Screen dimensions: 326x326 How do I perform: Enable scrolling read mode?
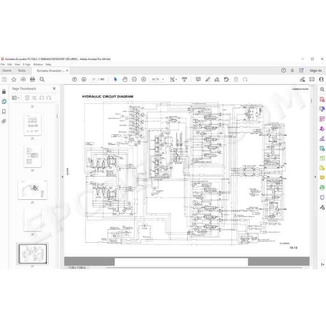pyautogui.click(x=184, y=79)
